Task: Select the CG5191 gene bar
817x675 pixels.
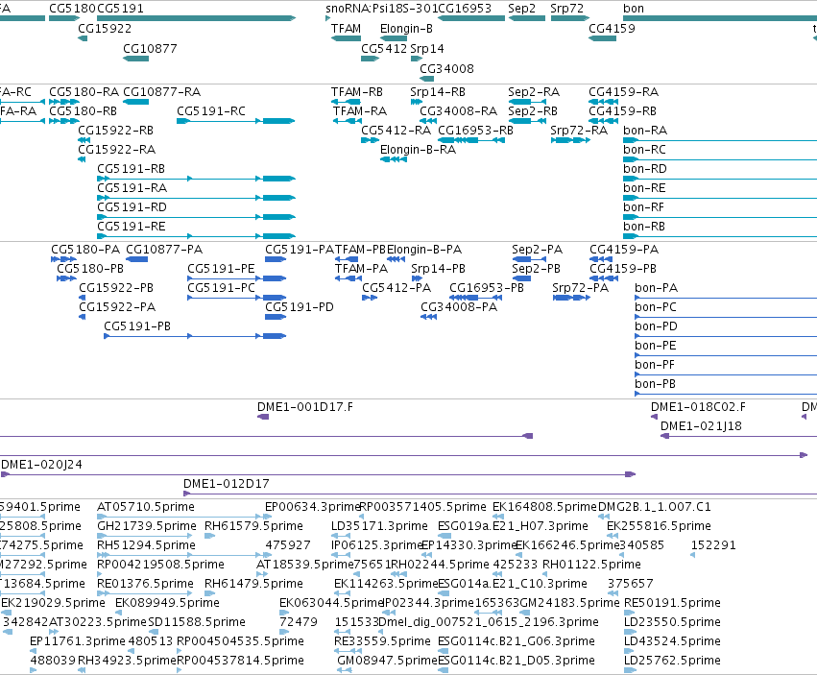Action: [x=197, y=18]
